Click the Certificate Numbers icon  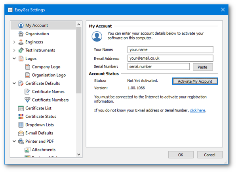[x=27, y=100]
